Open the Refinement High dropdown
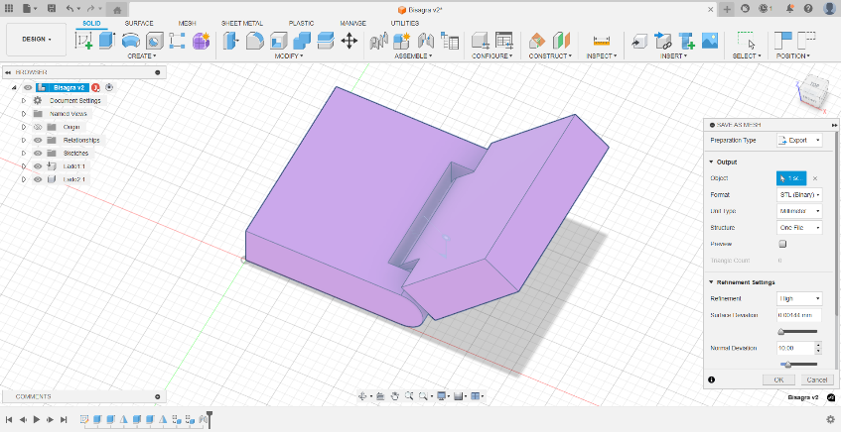Image resolution: width=841 pixels, height=432 pixels. click(799, 298)
